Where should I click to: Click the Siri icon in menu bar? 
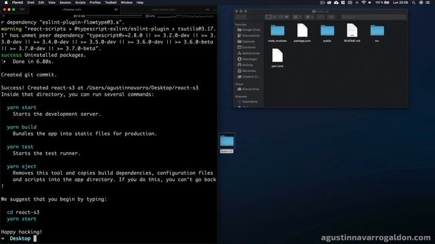(421, 3)
